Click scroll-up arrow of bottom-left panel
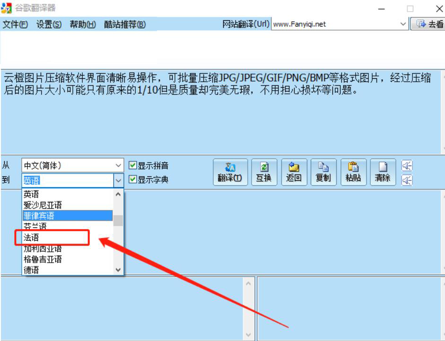Screen dimensions: 445x341 248,283
